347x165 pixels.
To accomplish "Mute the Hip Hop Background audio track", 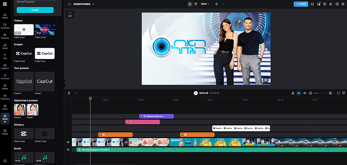I will tap(68, 149).
